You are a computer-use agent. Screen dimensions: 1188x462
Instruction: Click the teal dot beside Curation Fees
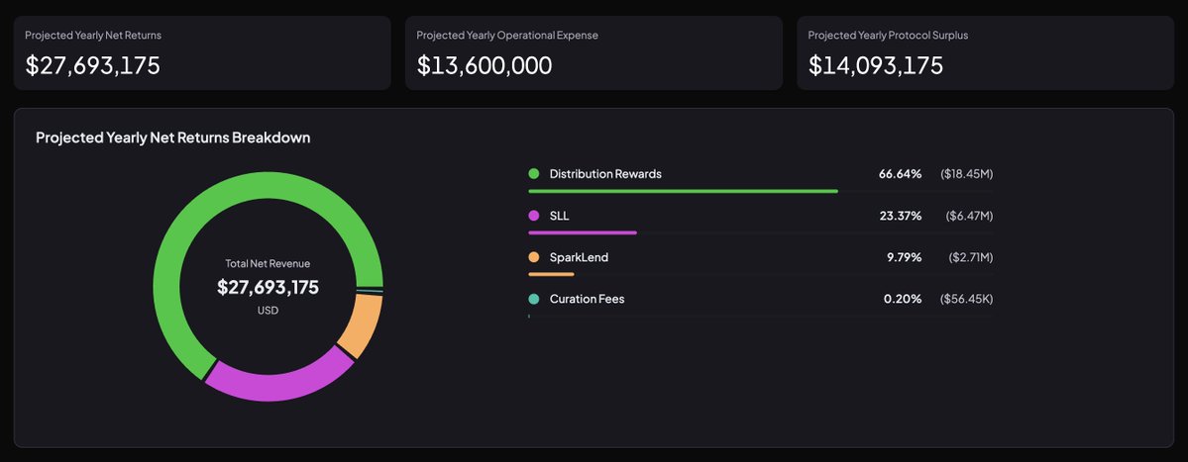coord(534,299)
